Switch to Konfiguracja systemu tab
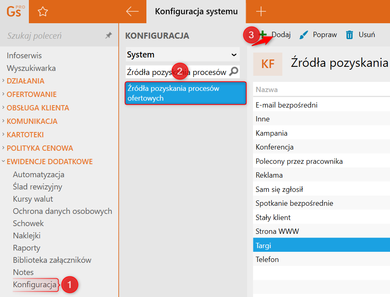 [196, 11]
